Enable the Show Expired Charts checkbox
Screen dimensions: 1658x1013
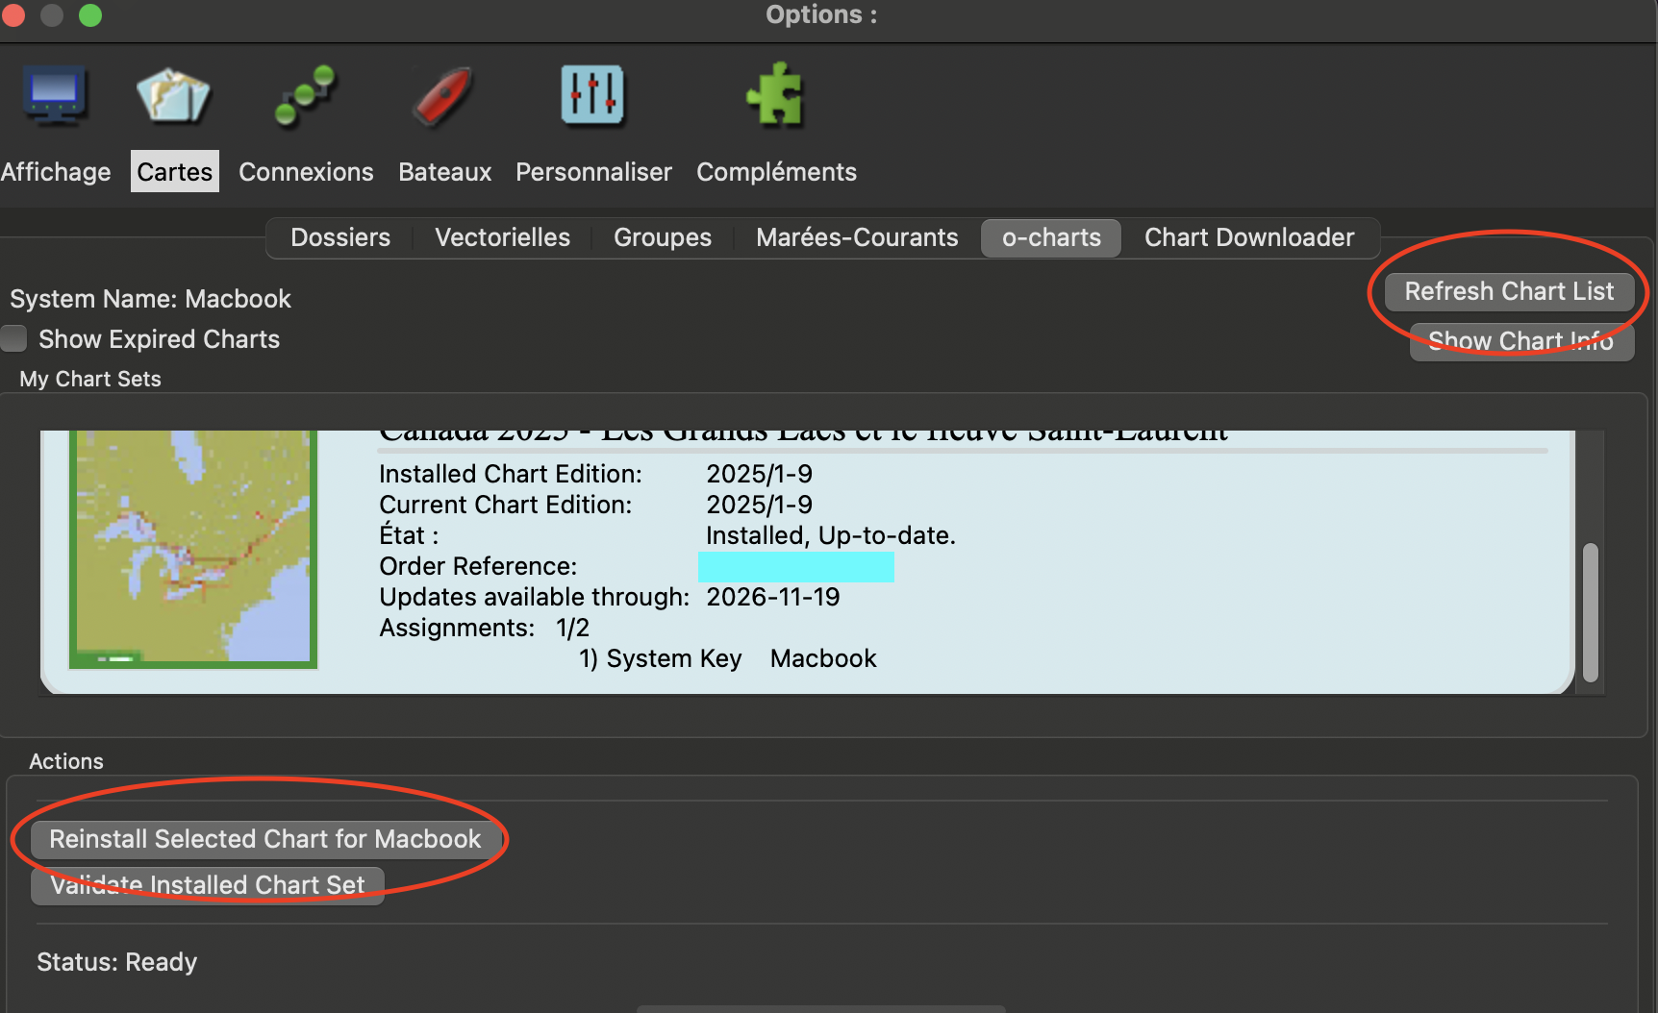point(14,339)
